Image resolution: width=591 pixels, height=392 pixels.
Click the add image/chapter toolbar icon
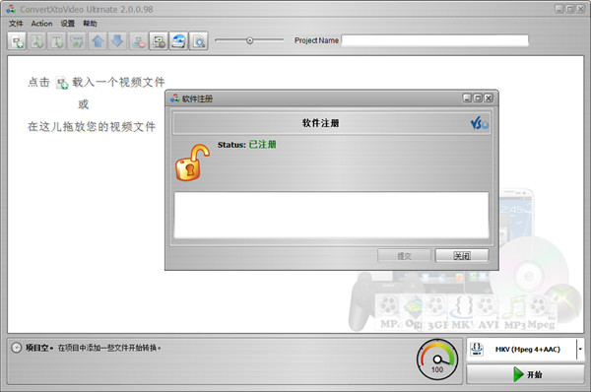77,41
